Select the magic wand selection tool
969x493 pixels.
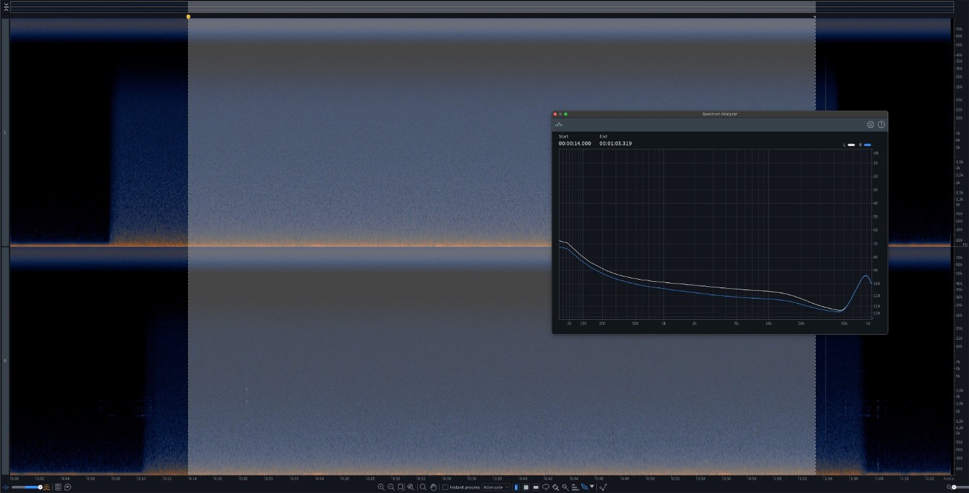coord(565,487)
